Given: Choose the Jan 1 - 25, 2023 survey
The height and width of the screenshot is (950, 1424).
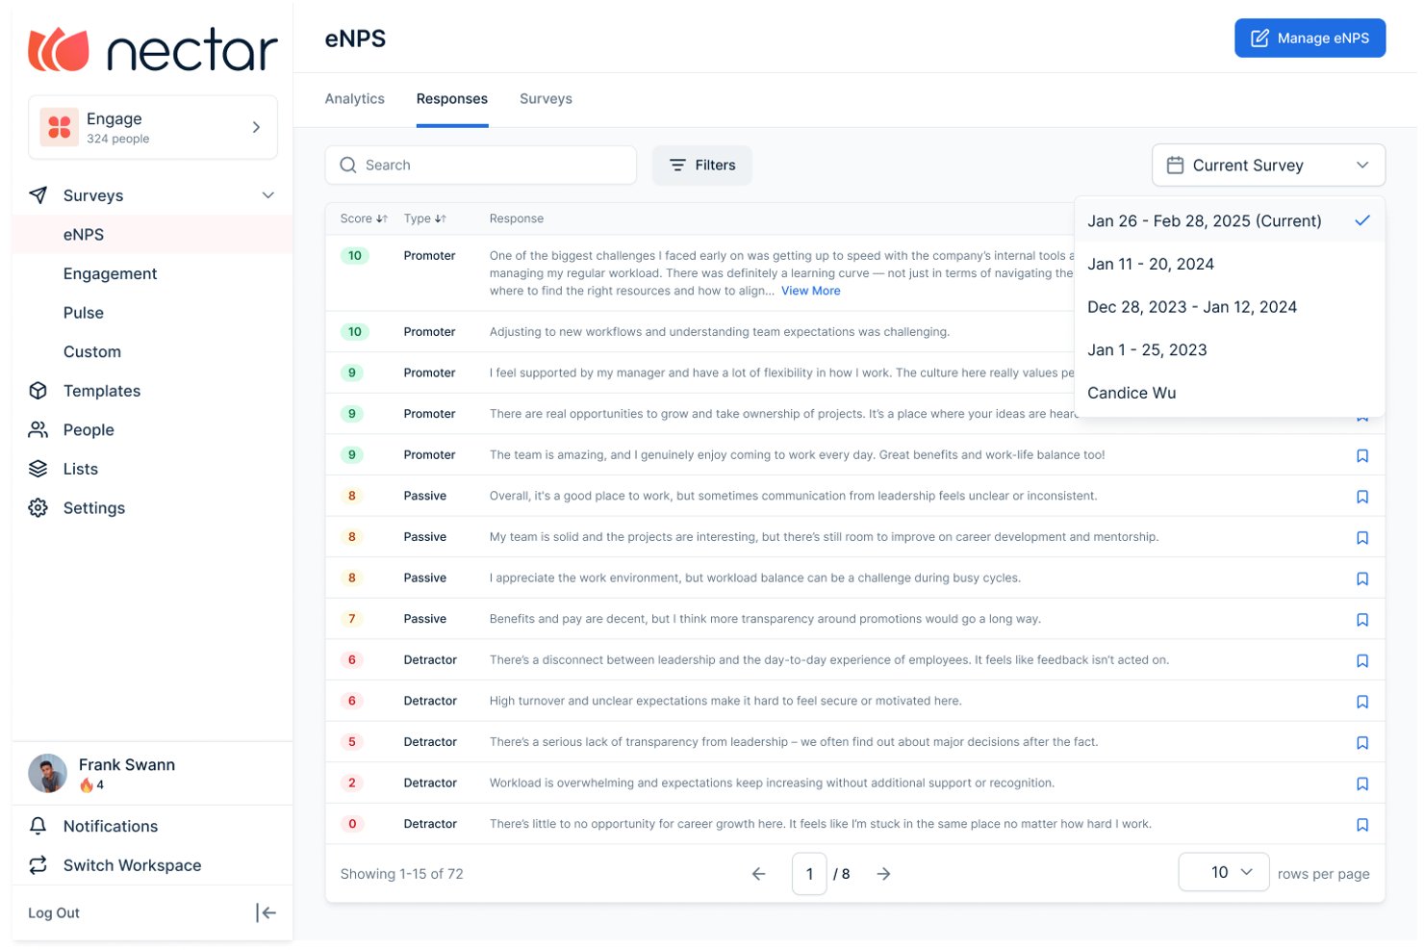Looking at the screenshot, I should tap(1229, 350).
